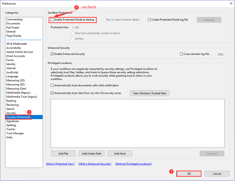Open What is Protected View link
235x181 pixels.
(60, 164)
